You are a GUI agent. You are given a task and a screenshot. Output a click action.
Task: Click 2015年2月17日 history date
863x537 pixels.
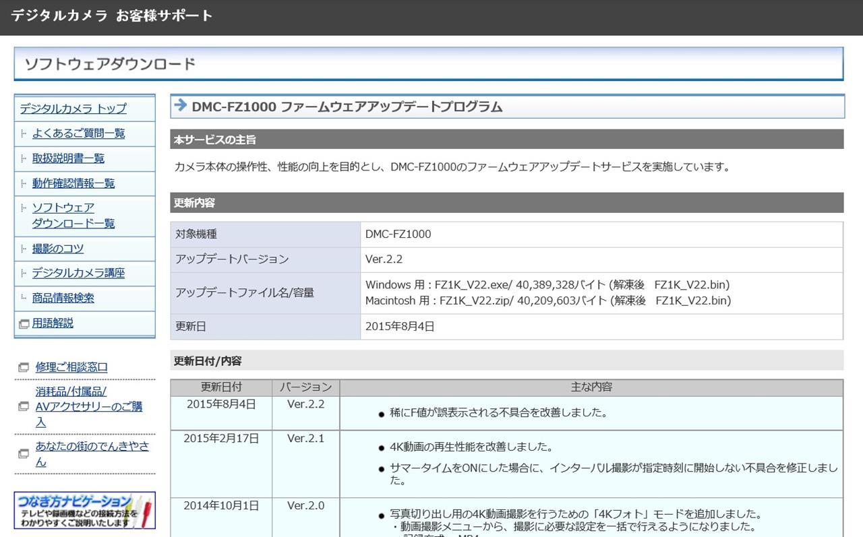click(221, 439)
